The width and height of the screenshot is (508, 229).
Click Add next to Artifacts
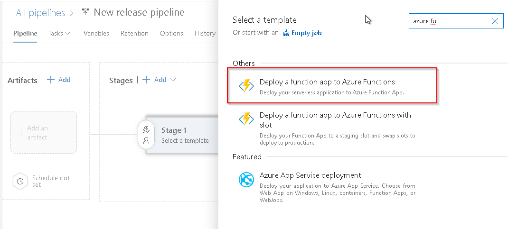click(x=64, y=80)
